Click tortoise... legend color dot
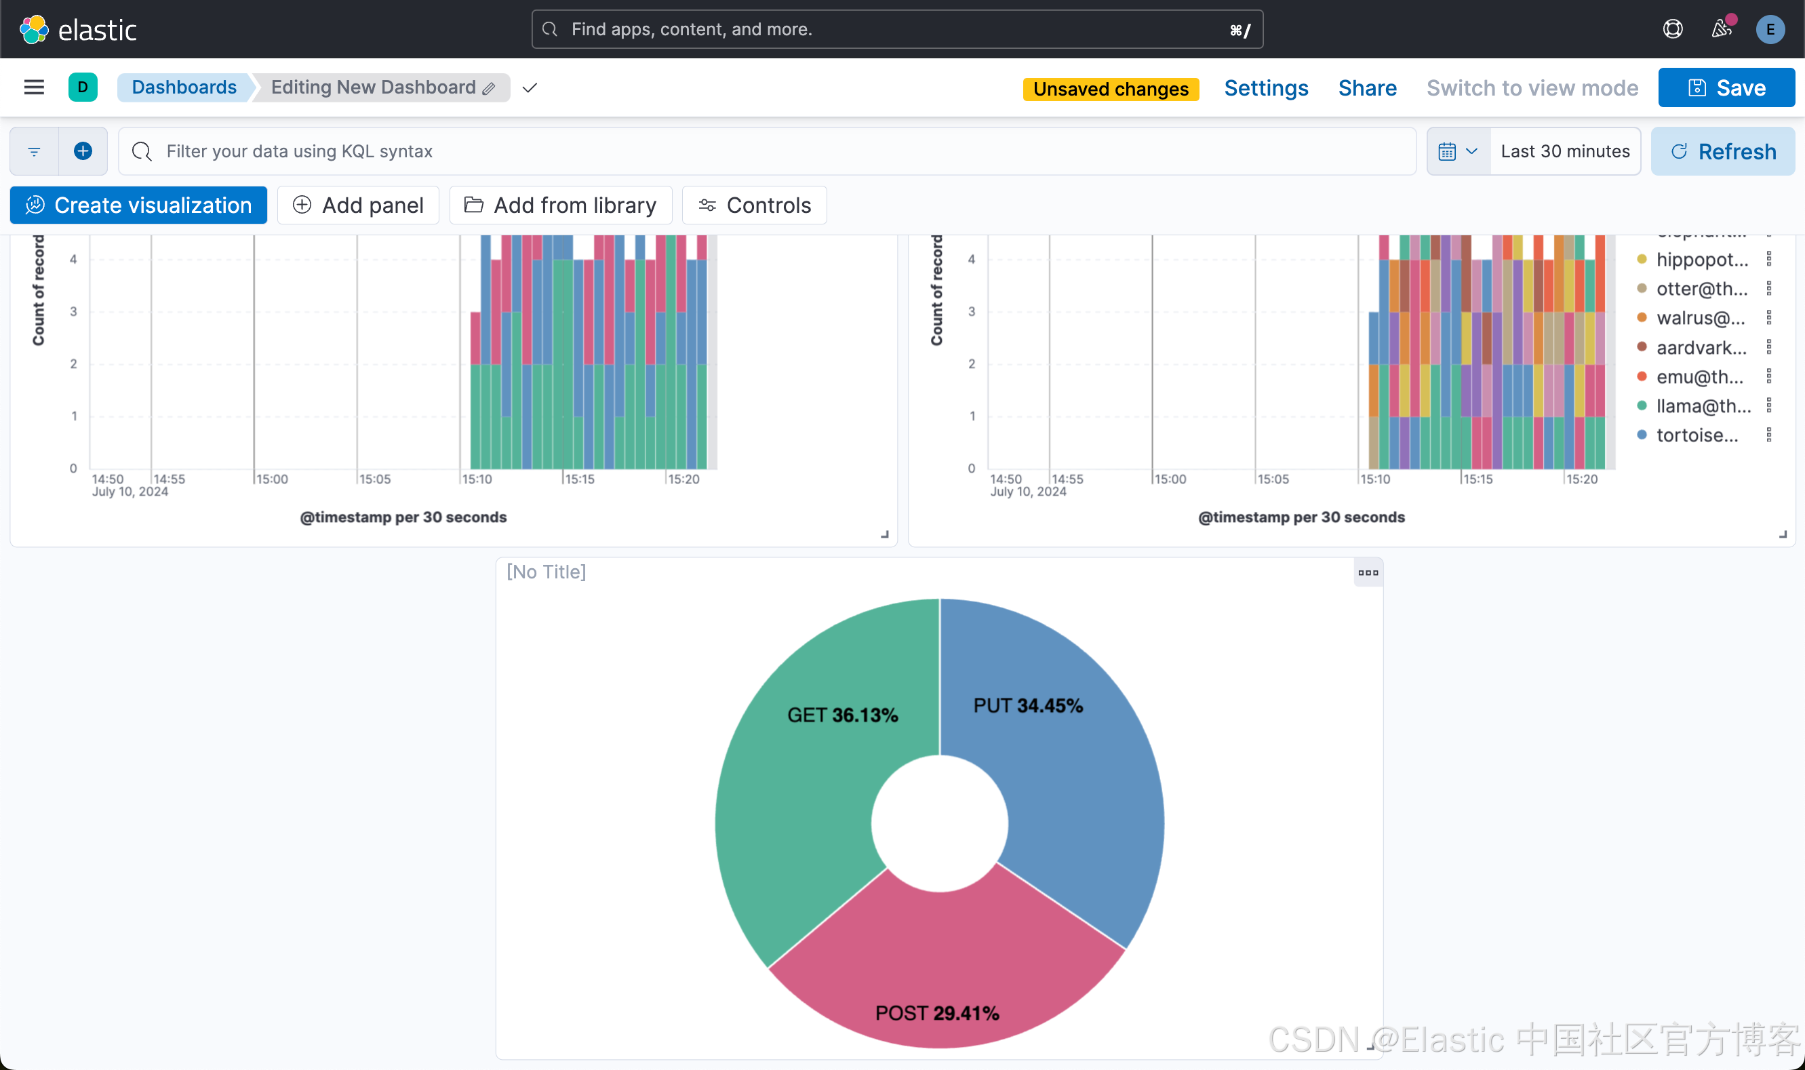This screenshot has height=1070, width=1805. [1642, 435]
